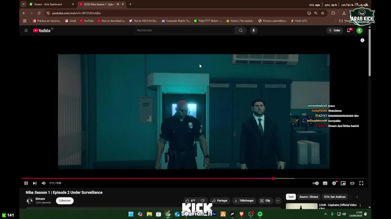
Task: Reload the current page
Action: click(x=39, y=13)
